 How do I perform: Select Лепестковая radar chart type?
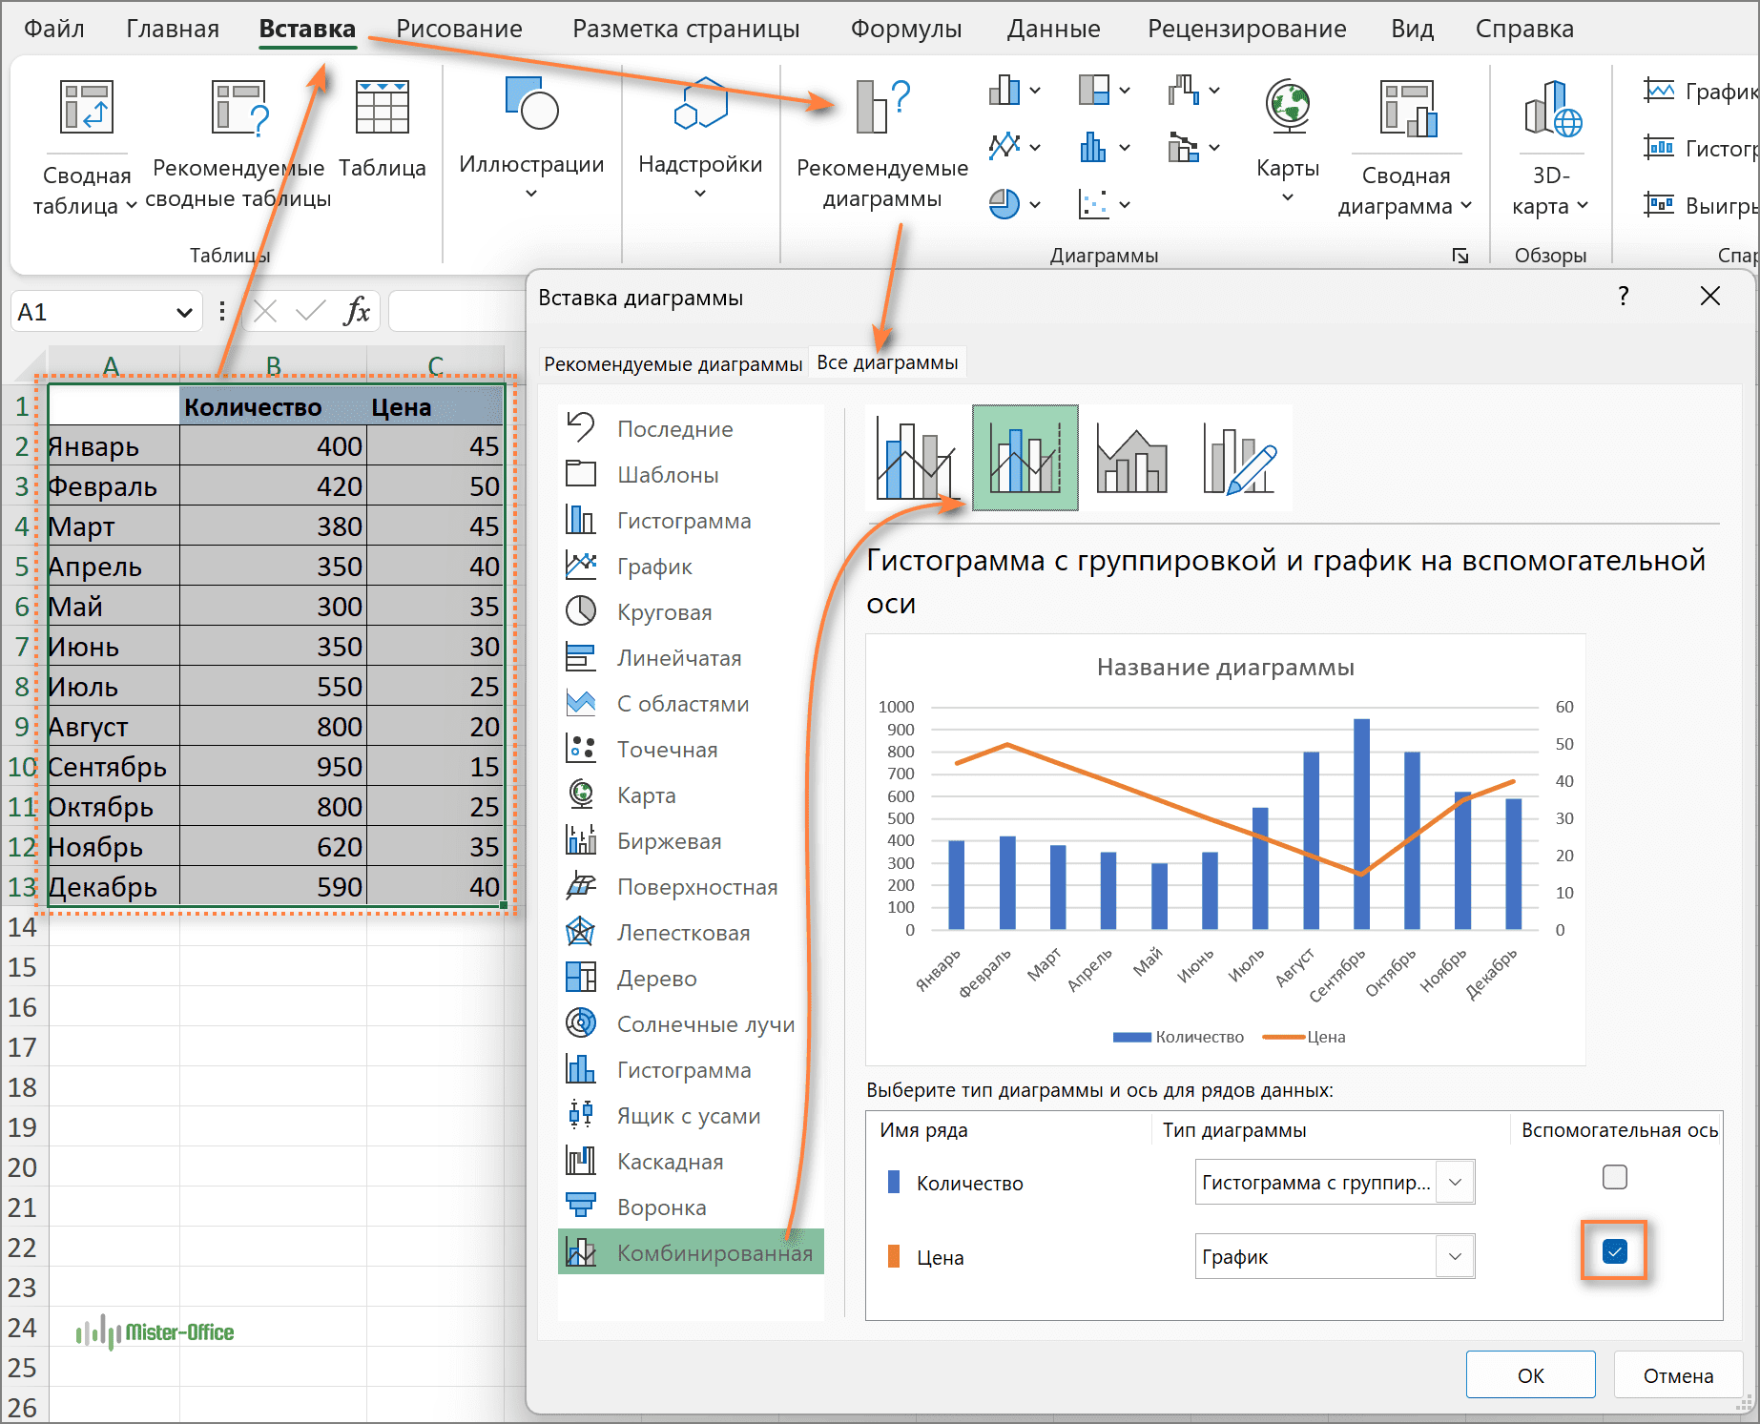click(x=682, y=933)
